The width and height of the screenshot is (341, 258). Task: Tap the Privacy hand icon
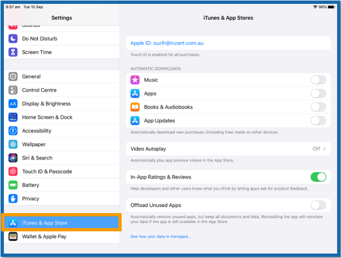13,199
